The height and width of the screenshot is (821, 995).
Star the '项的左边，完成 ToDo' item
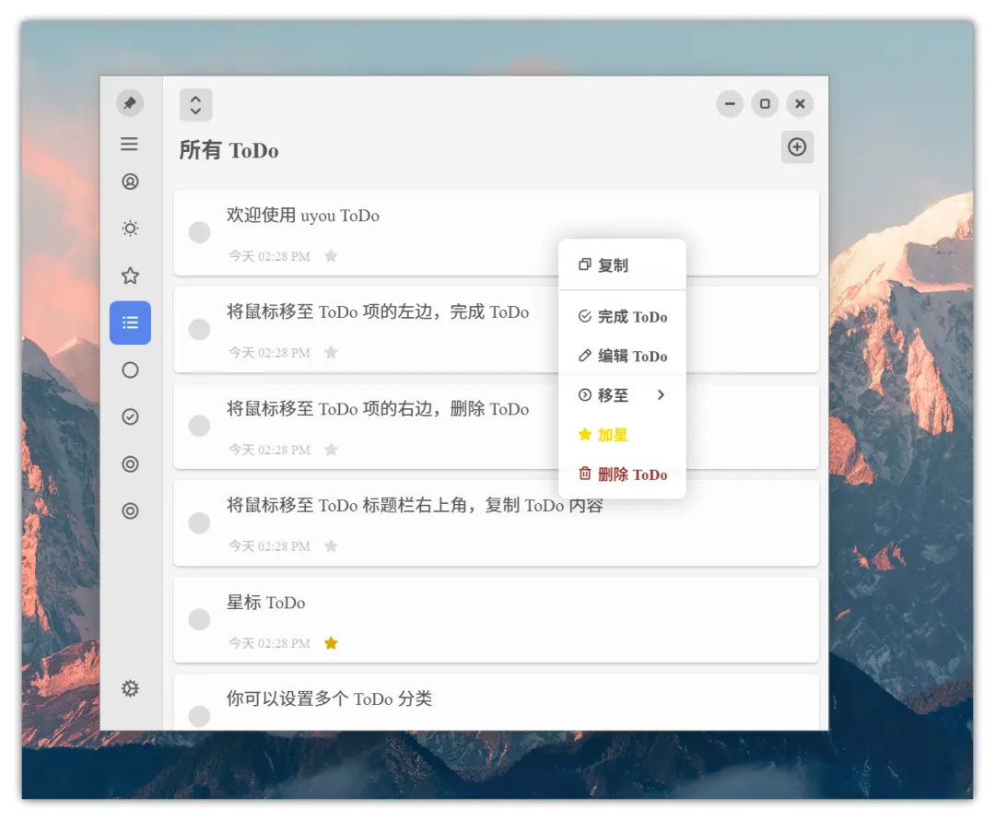point(331,353)
